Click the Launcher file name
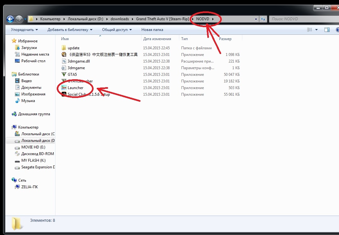Viewport: 339px width, 235px height. coord(75,88)
